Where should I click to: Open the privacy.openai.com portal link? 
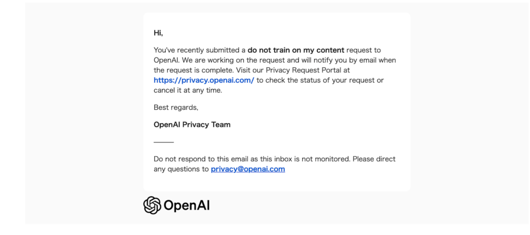(x=203, y=80)
